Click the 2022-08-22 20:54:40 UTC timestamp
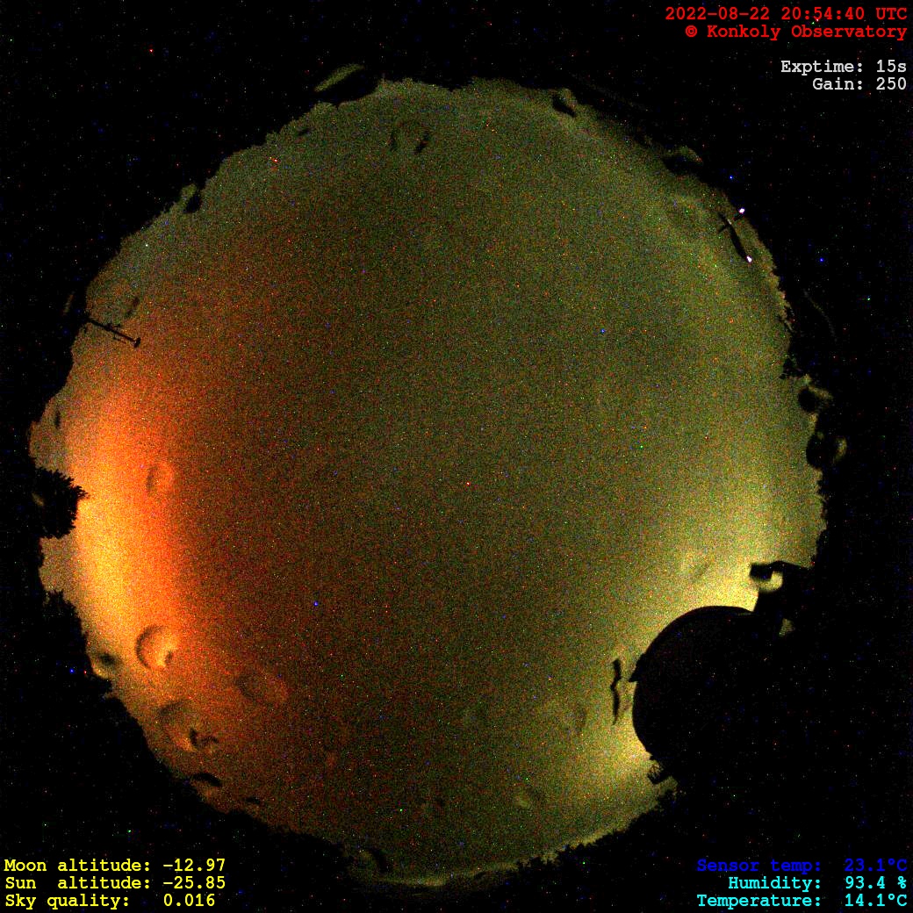The height and width of the screenshot is (913, 913). tap(786, 13)
